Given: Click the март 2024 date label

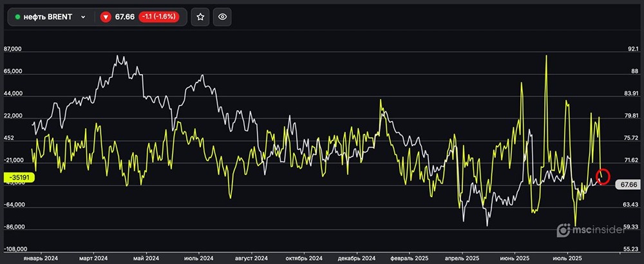Looking at the screenshot, I should (93, 258).
